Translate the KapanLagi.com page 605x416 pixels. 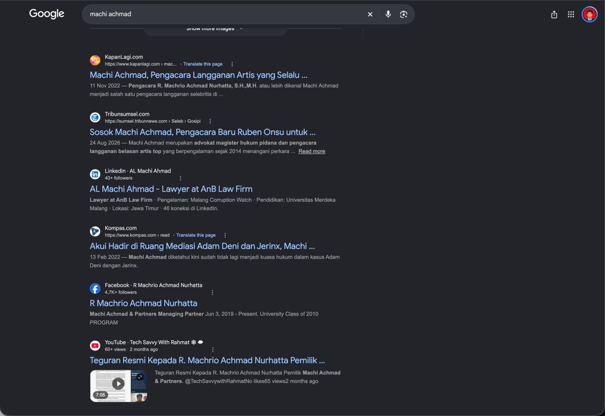[x=203, y=64]
